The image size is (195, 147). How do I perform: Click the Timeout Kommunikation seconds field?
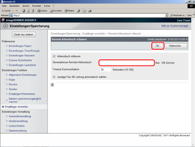click(x=105, y=70)
